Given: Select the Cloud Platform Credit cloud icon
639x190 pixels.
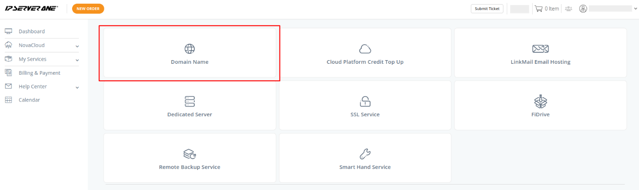Looking at the screenshot, I should [365, 49].
